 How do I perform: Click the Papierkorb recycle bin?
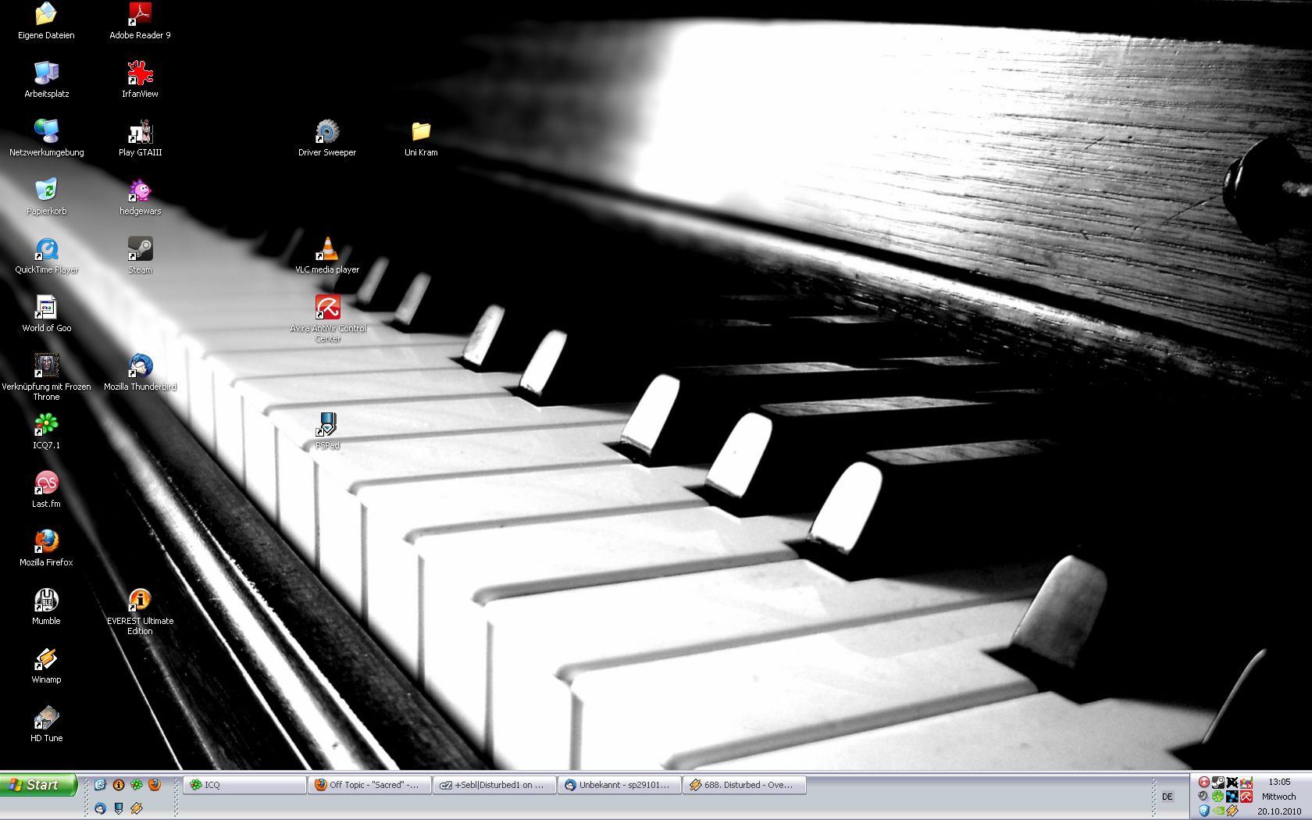click(x=46, y=191)
